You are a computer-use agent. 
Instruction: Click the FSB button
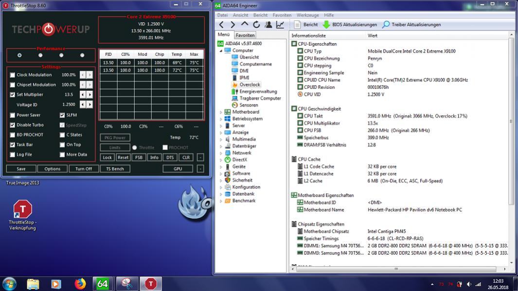[139, 157]
